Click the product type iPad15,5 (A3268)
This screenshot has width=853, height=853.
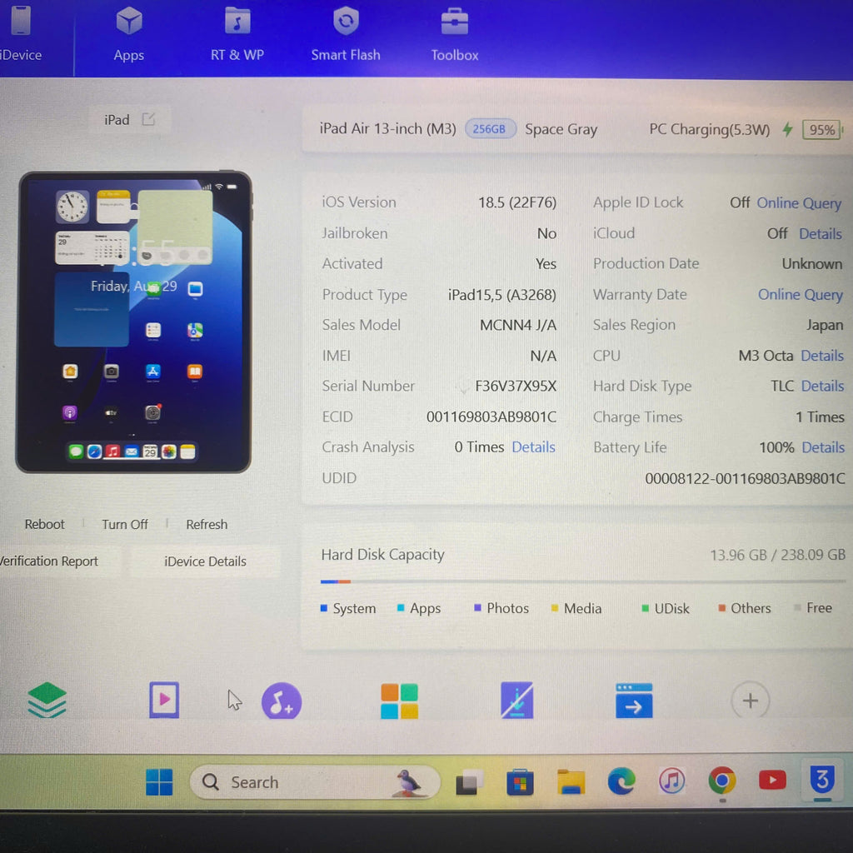[x=502, y=295]
